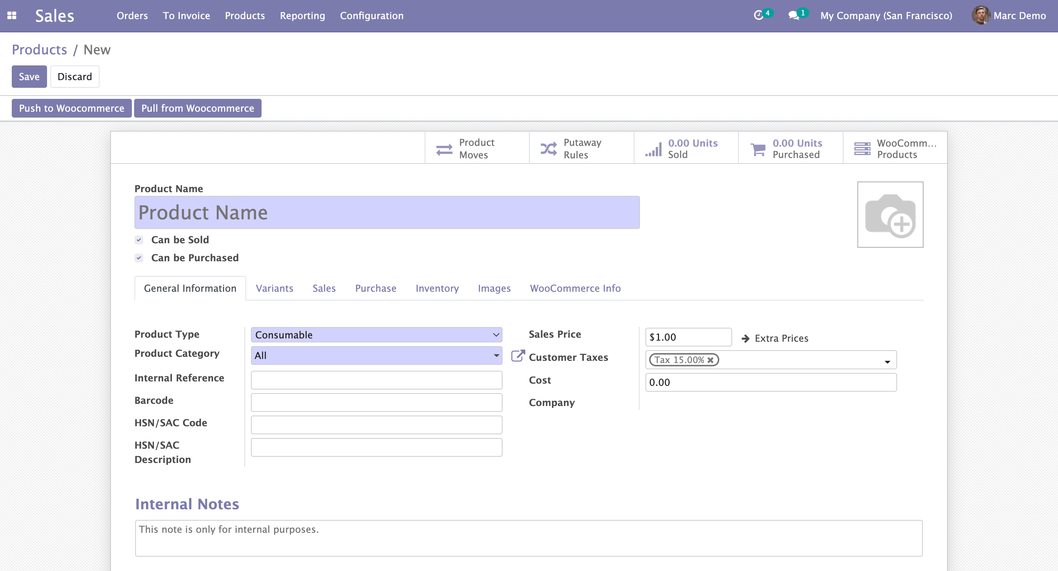
Task: Open WooCommerce Products list icon
Action: (862, 149)
